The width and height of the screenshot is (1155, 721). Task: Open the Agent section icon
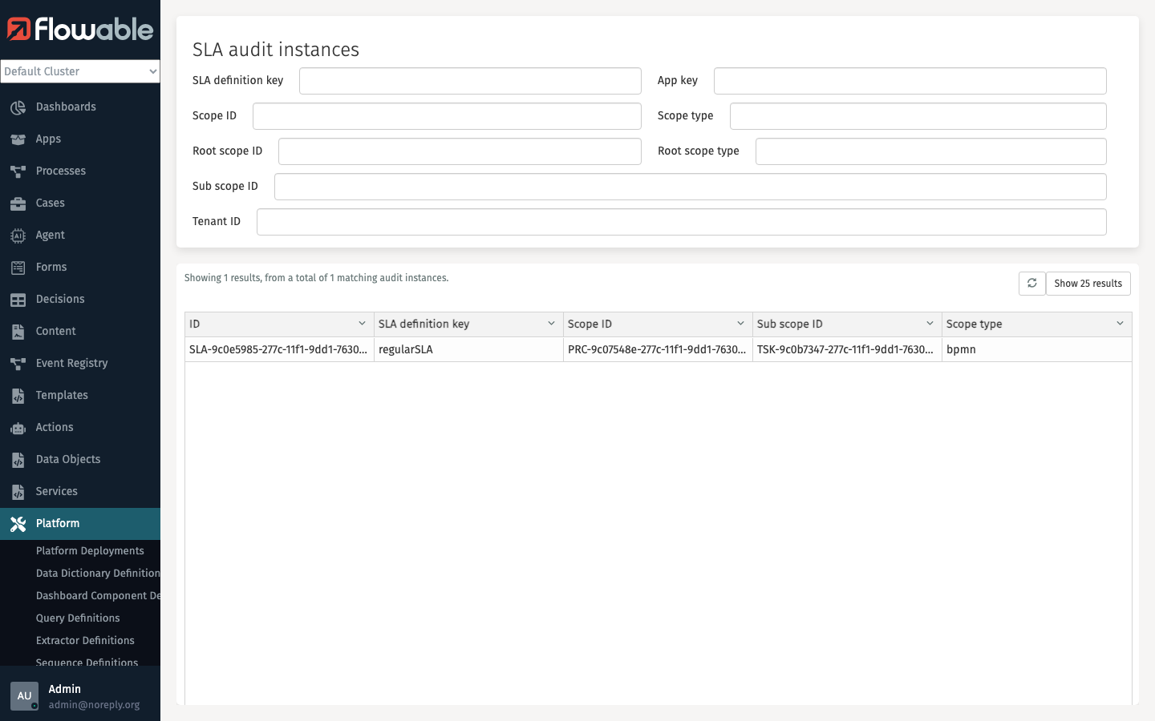(18, 235)
